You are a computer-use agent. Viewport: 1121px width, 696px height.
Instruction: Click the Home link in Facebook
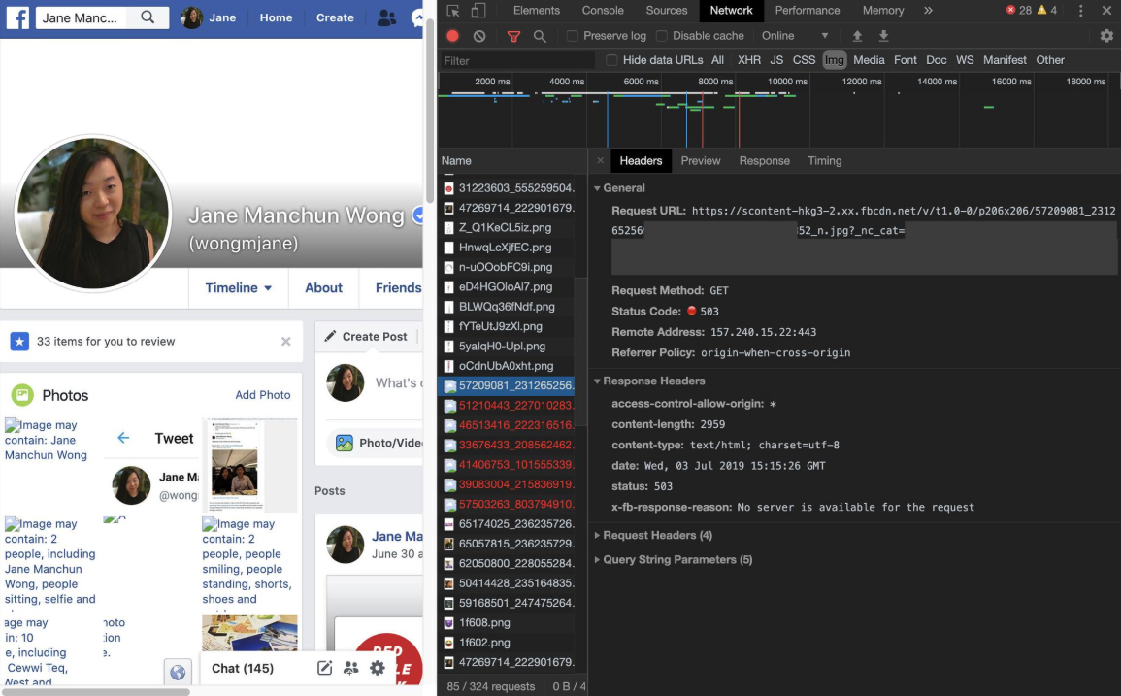pos(276,17)
